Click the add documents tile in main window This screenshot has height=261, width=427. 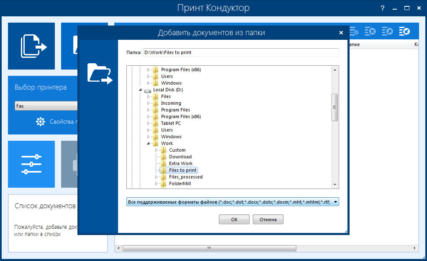pyautogui.click(x=31, y=46)
